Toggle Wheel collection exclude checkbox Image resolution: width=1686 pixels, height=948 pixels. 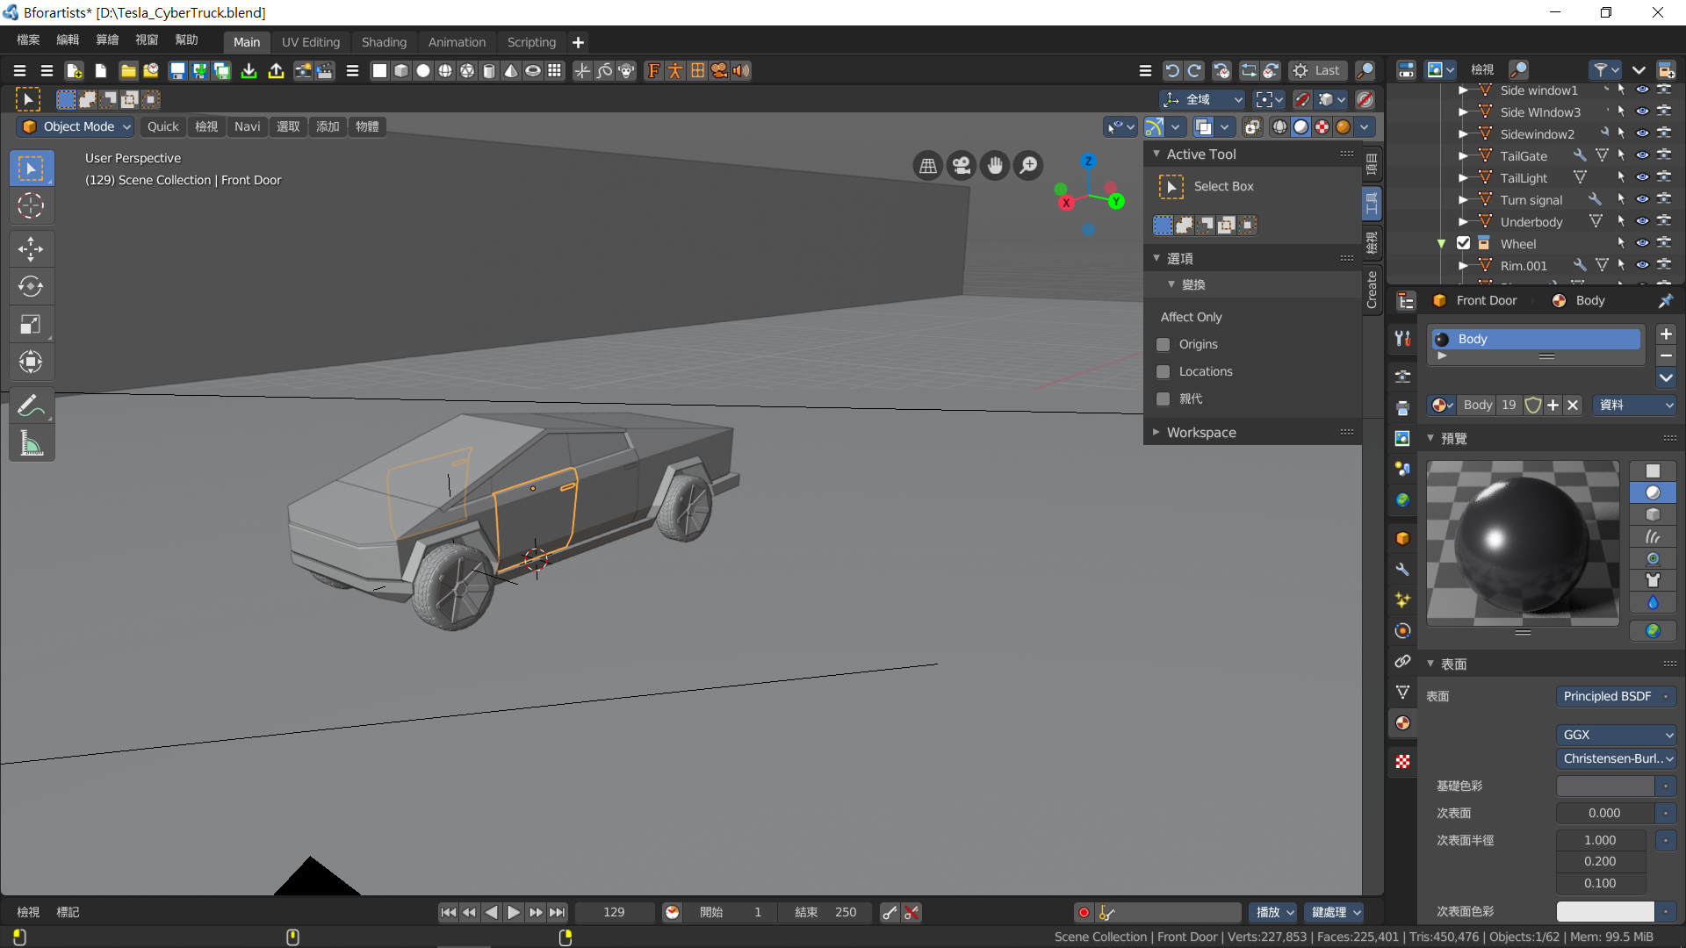pos(1463,243)
